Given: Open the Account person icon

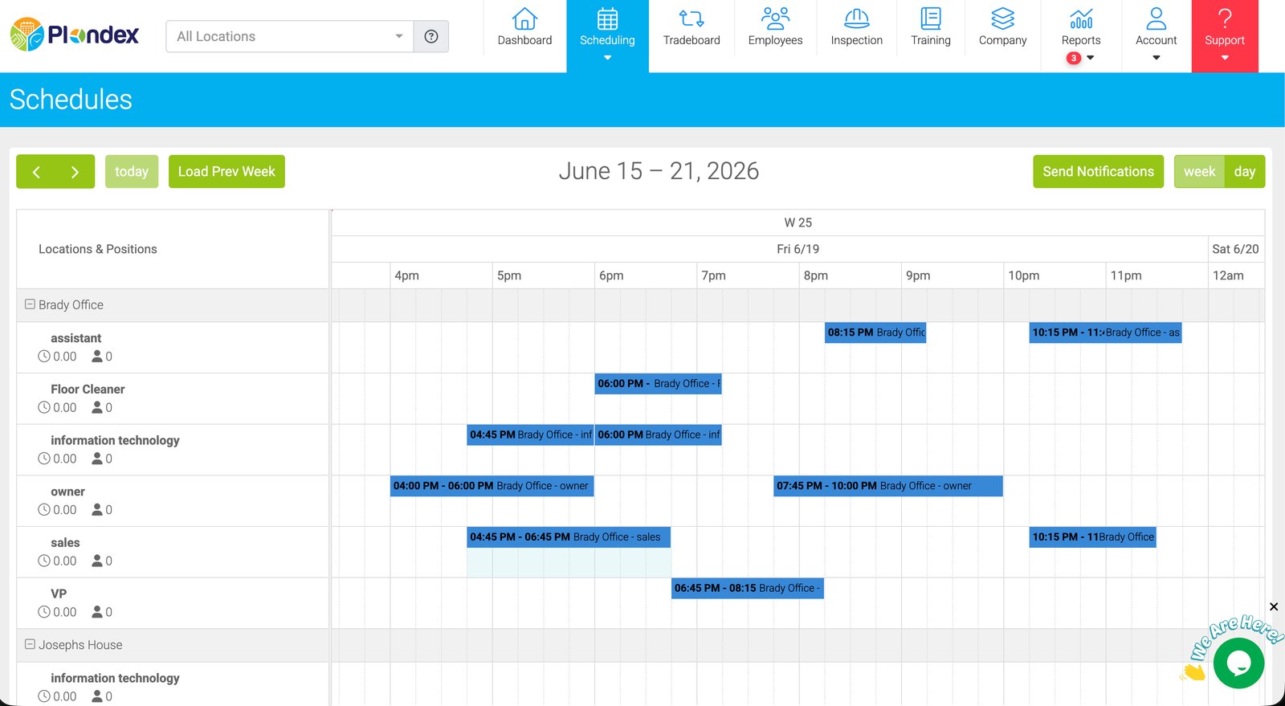Looking at the screenshot, I should tap(1156, 18).
